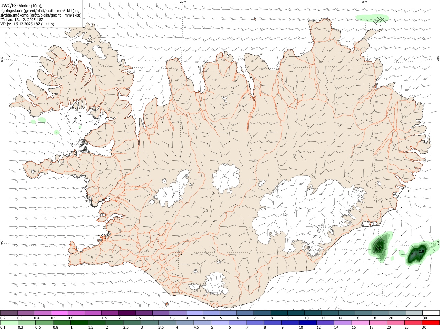This screenshot has height=330, width=440.
Task: Select the hot pink swatch labeled 20 in rain scale
Action: pyautogui.click(x=395, y=322)
